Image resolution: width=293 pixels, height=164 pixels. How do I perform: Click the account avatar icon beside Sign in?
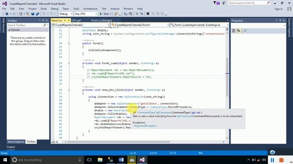point(289,9)
